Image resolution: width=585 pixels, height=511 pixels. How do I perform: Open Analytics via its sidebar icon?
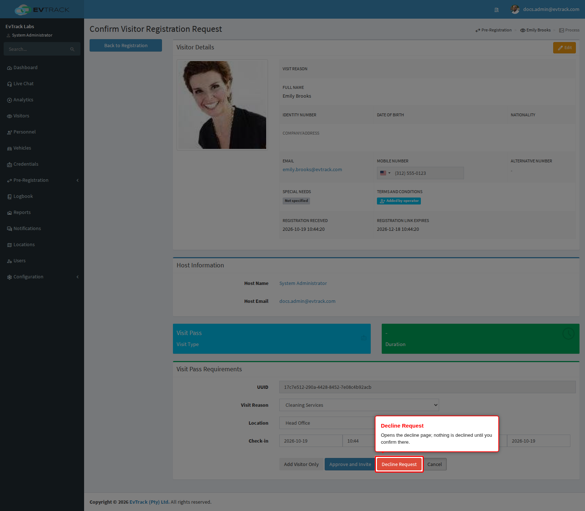point(10,100)
